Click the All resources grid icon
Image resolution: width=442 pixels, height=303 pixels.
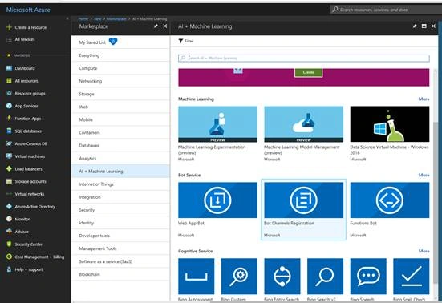(x=9, y=81)
